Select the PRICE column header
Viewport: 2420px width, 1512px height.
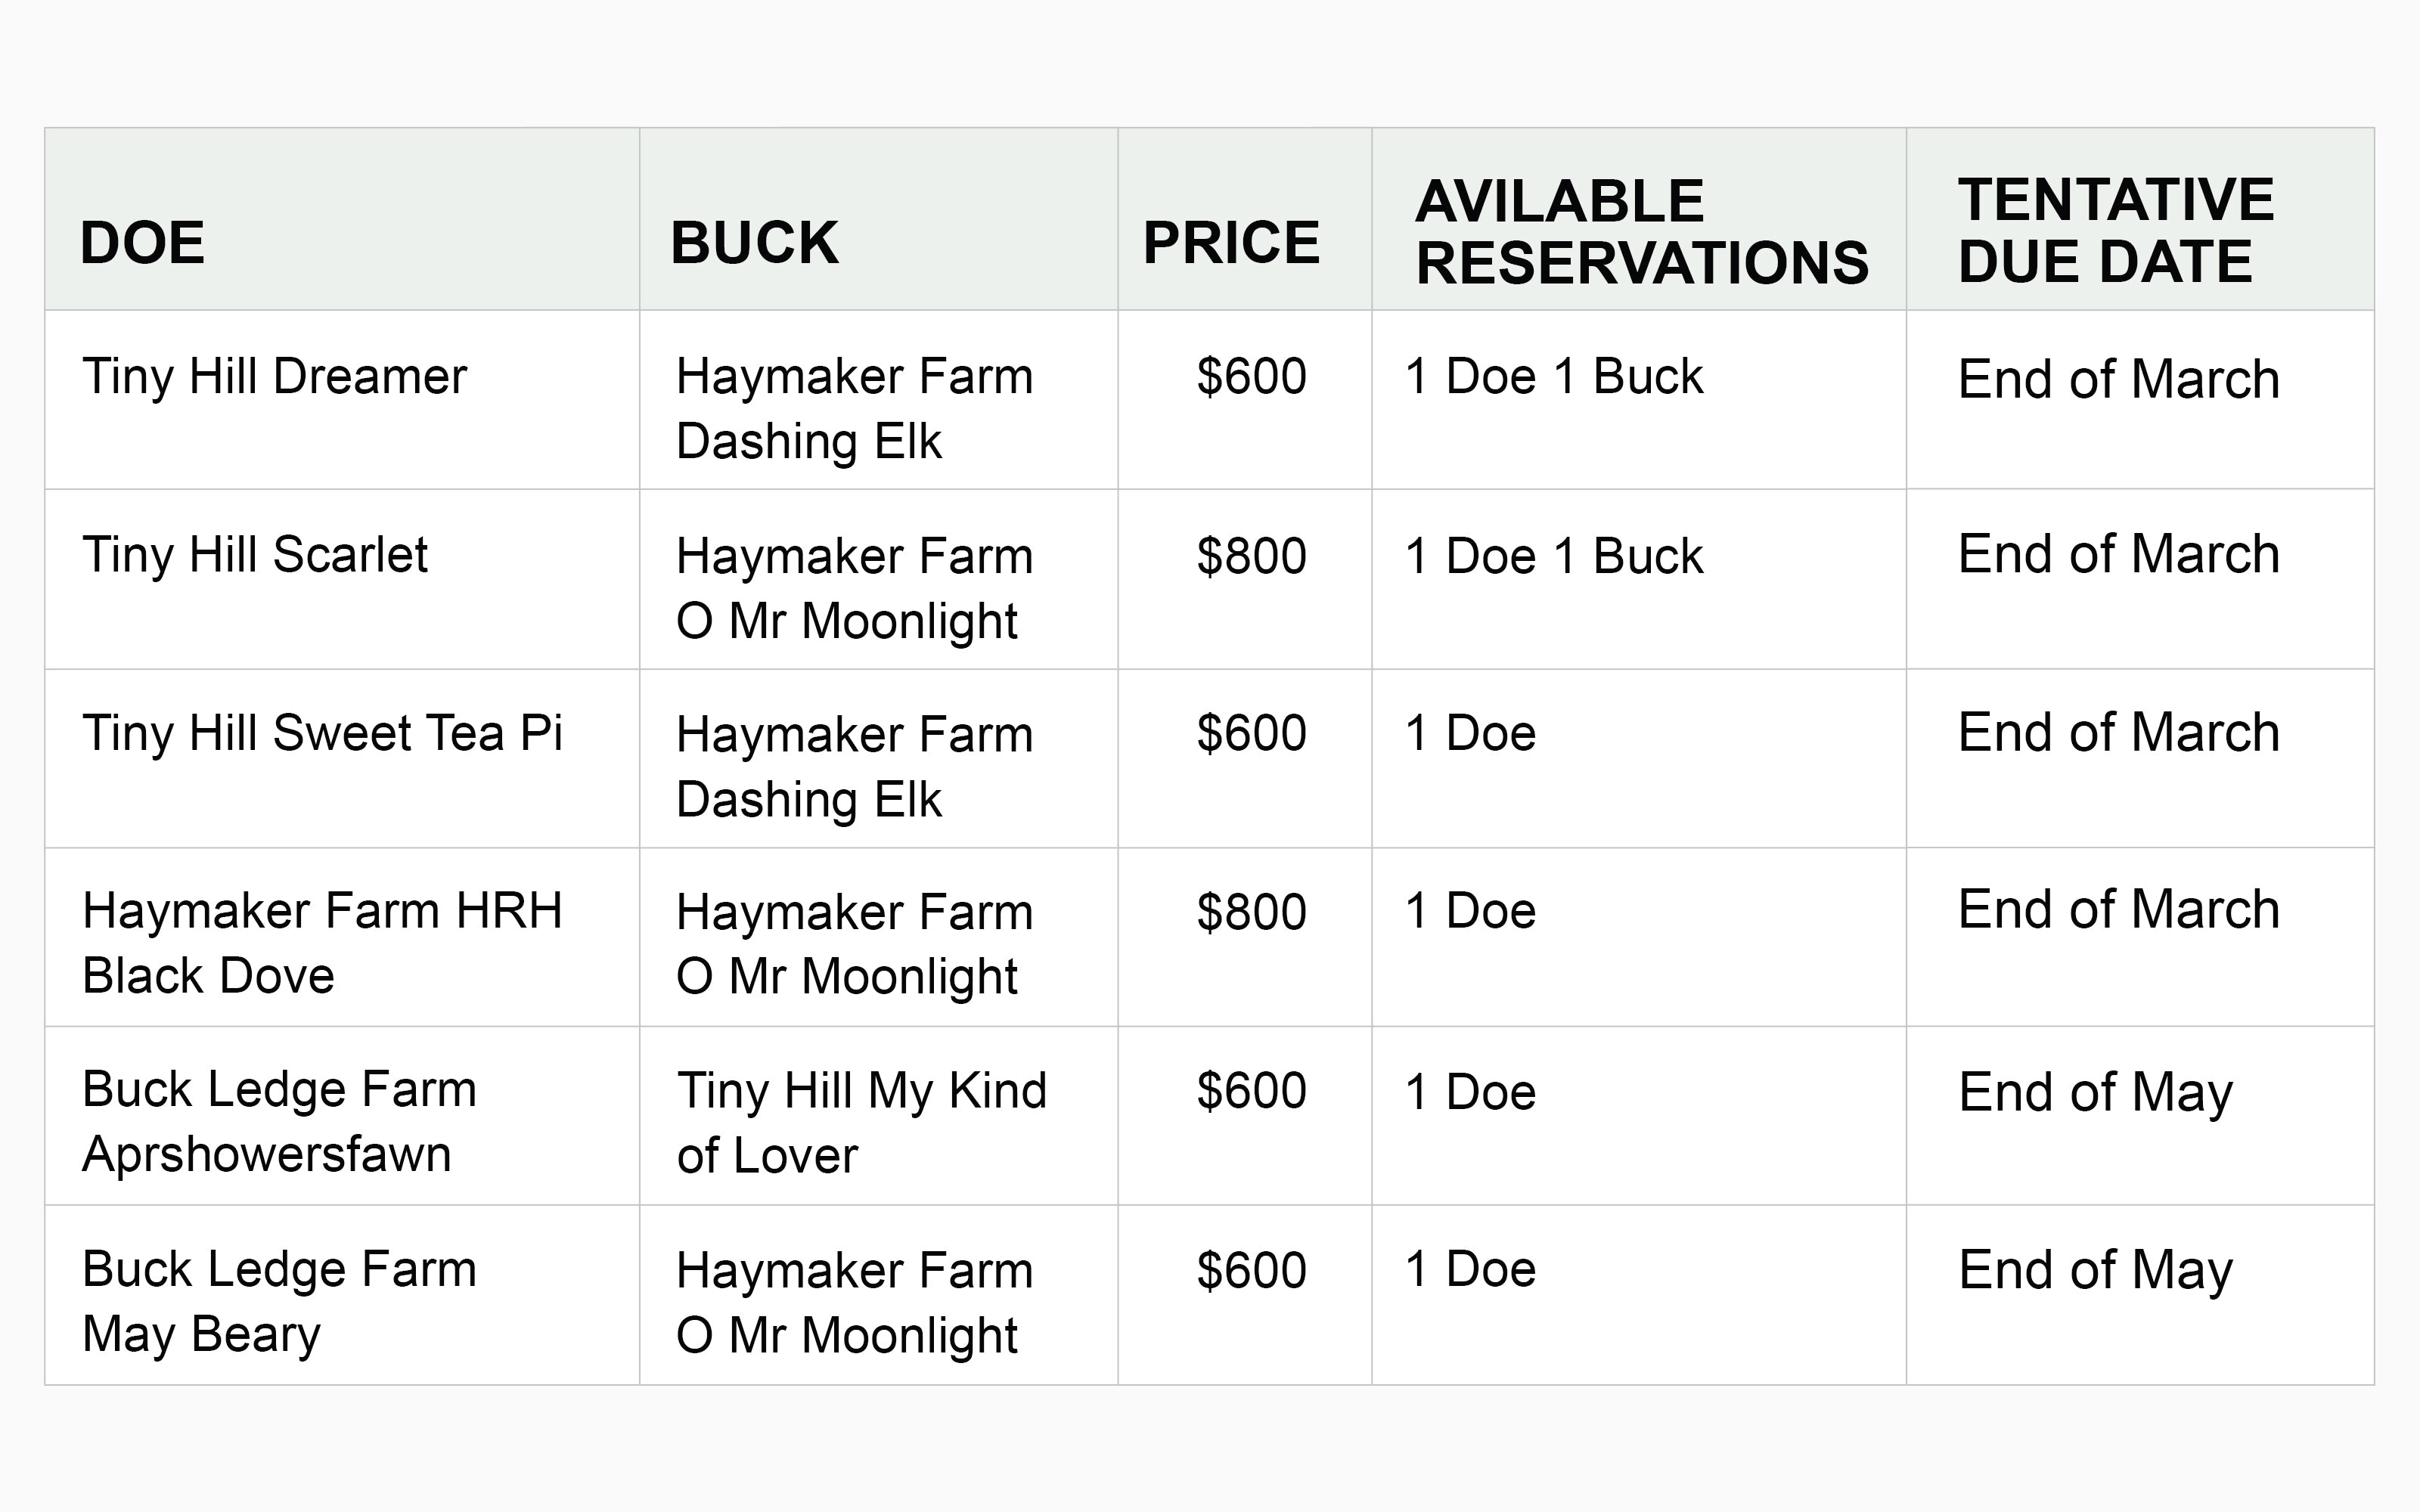point(1231,243)
